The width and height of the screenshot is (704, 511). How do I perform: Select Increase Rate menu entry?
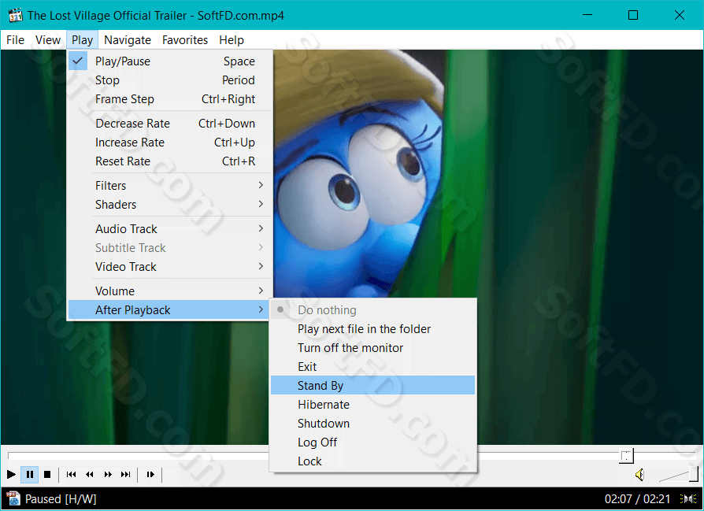170,143
